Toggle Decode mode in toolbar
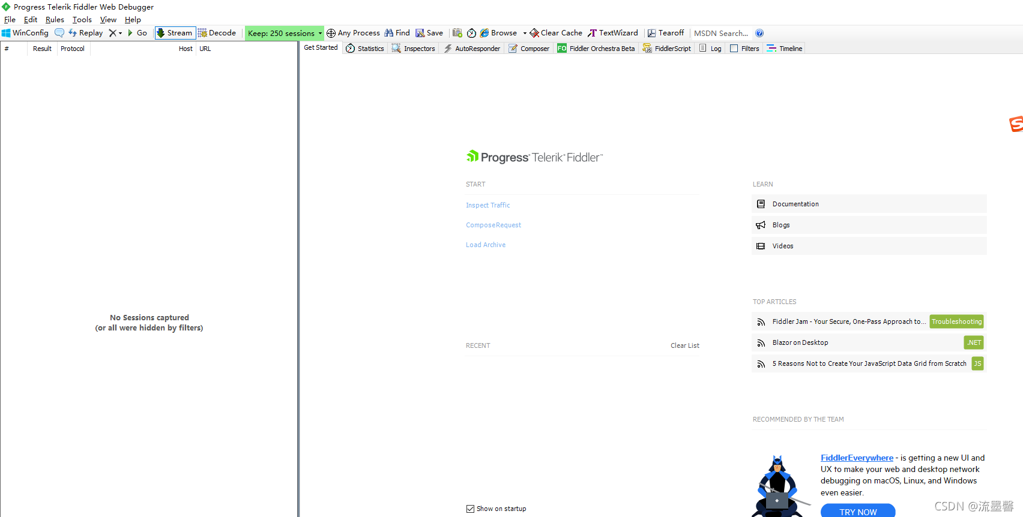The width and height of the screenshot is (1023, 517). coord(217,33)
